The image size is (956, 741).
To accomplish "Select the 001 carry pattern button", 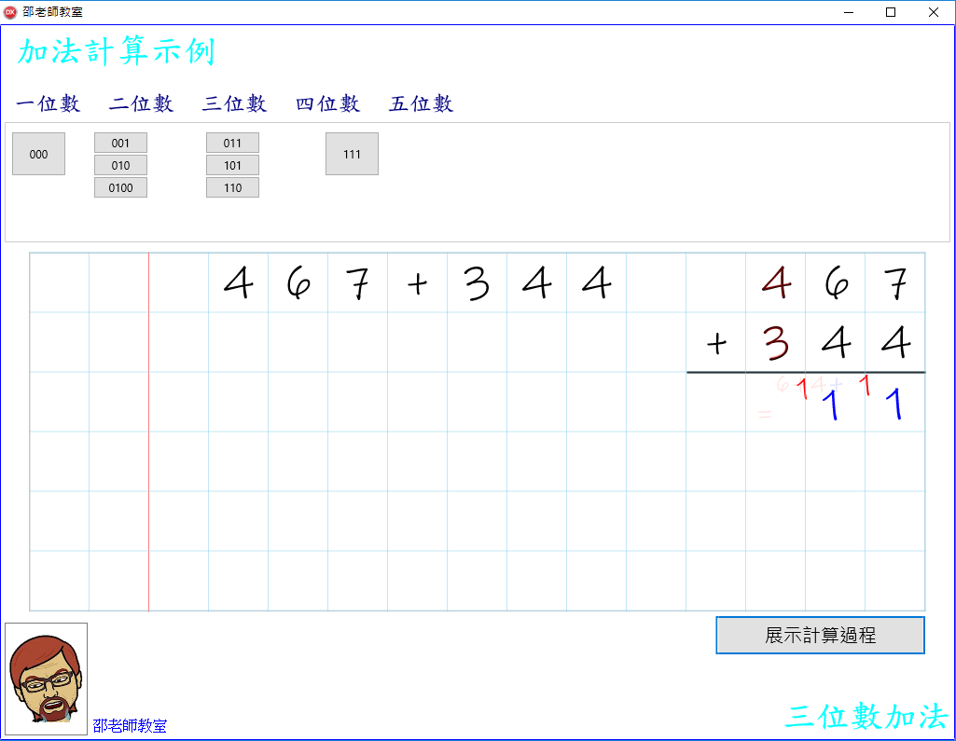I will (120, 143).
